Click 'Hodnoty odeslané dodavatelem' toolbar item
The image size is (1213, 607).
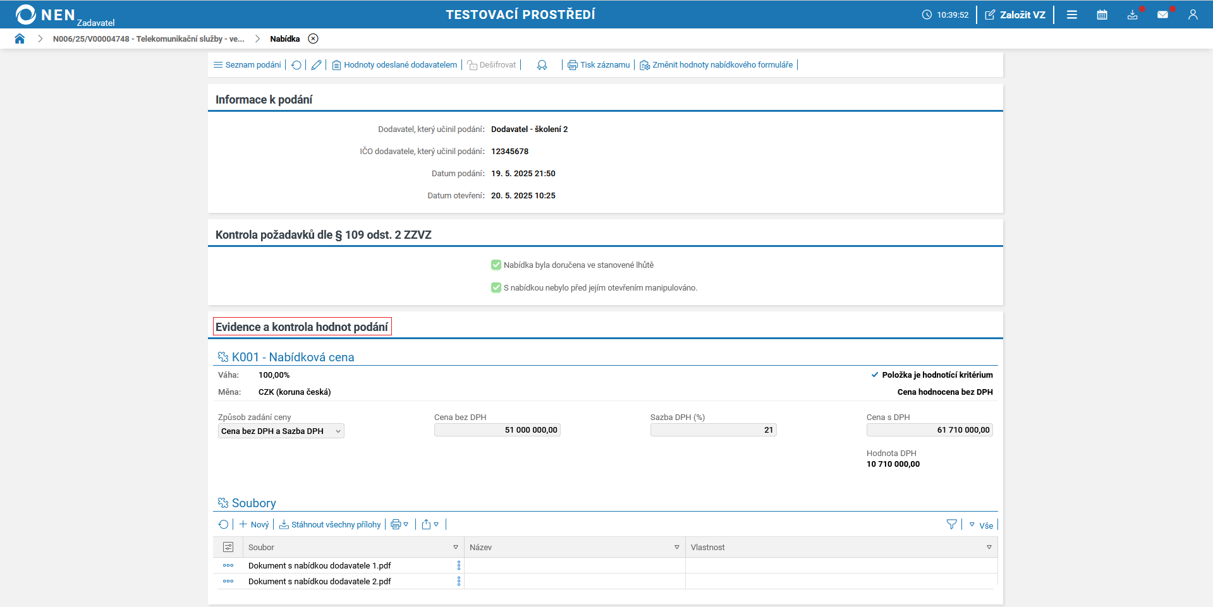click(x=394, y=65)
